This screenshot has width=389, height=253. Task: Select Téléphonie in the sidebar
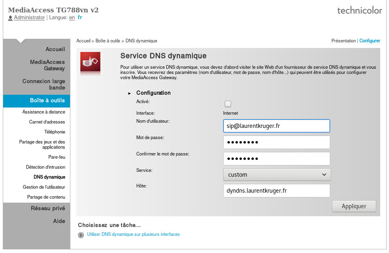(55, 132)
